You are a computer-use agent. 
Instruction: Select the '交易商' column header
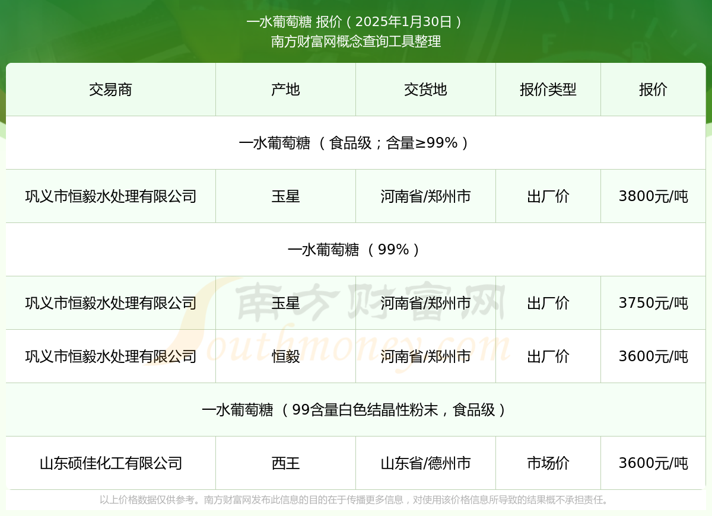pos(110,90)
